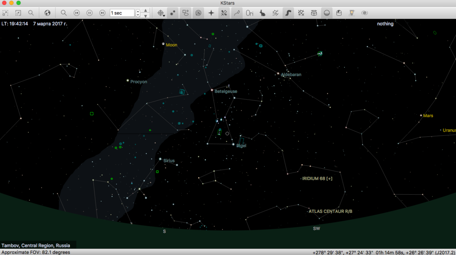Click the coordinates readout in status bar
The image size is (456, 255).
pos(383,252)
